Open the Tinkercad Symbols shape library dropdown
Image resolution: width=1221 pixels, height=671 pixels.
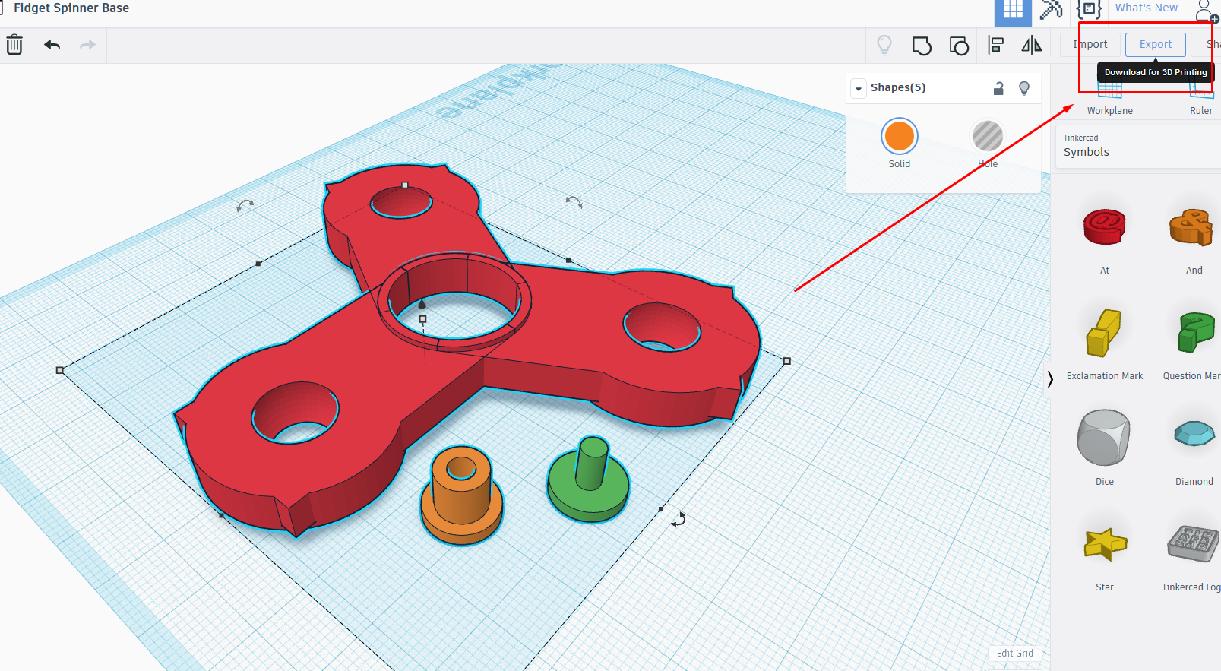1138,146
